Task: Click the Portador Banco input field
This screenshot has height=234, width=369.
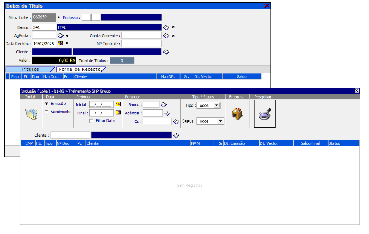Action: click(x=151, y=105)
